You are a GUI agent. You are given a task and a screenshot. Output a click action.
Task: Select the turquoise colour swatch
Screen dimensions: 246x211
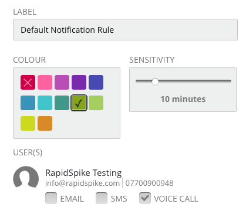tap(45, 103)
